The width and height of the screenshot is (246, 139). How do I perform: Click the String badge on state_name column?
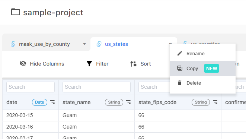coord(114,102)
